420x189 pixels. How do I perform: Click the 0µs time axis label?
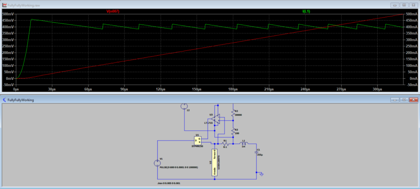coord(16,89)
